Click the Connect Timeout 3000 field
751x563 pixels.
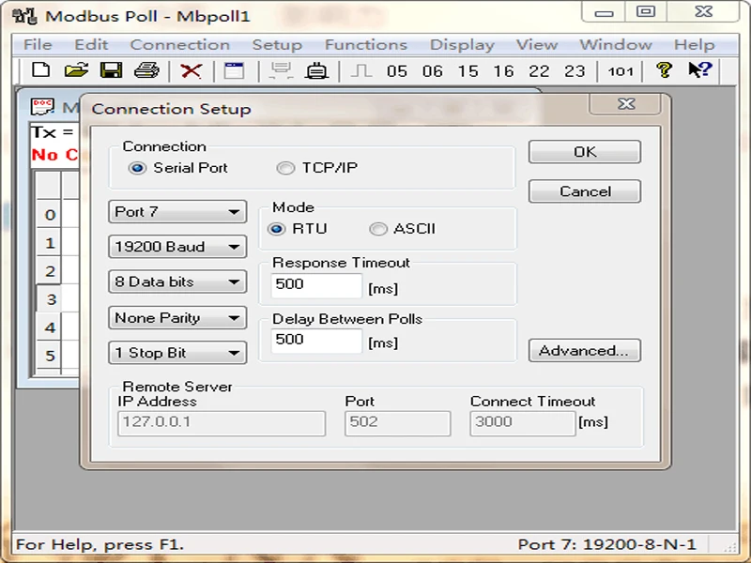(523, 423)
